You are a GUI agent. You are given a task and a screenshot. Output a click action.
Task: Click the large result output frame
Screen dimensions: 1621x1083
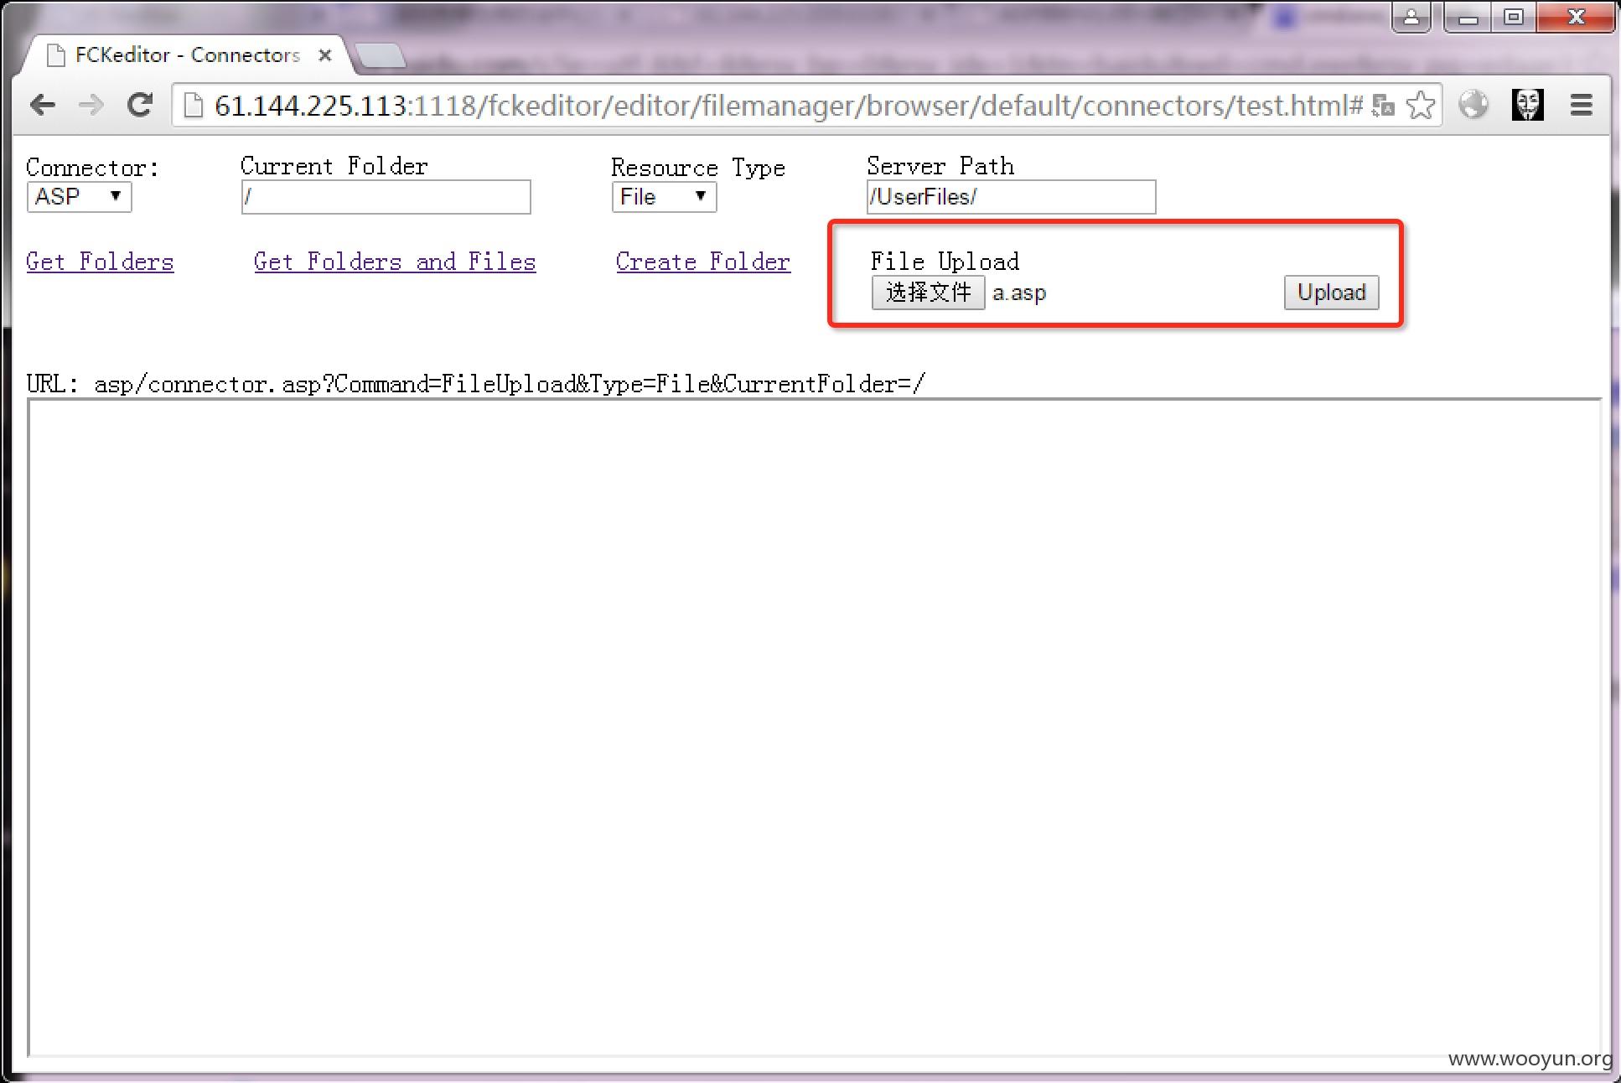[x=815, y=728]
